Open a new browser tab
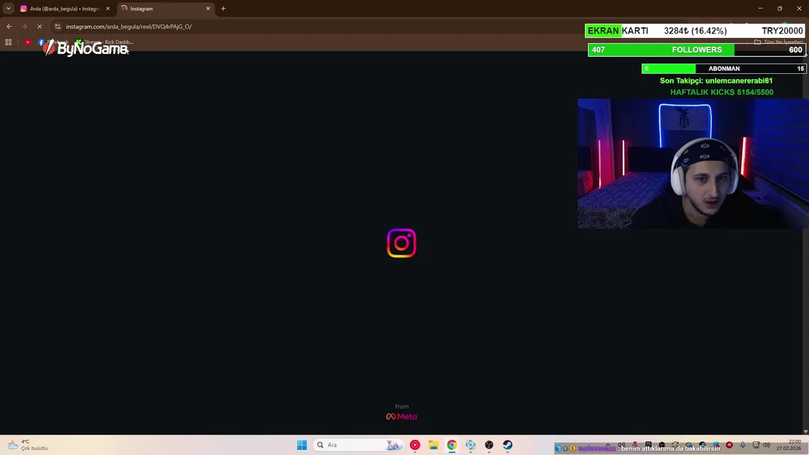809x455 pixels. pos(223,9)
